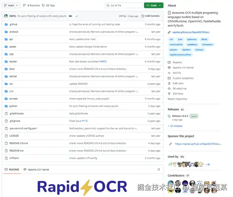Select the dbnet topic tag
Screen dimensions: 233x197
[204, 39]
